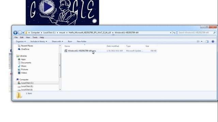Click the navigation pane scroll up arrow
This screenshot has height=122, width=218.
coord(60,45)
